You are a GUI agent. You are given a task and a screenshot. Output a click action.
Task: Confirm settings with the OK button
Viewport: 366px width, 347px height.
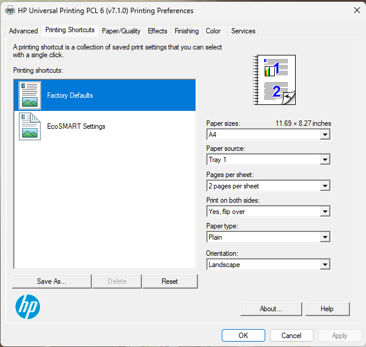tap(243, 336)
